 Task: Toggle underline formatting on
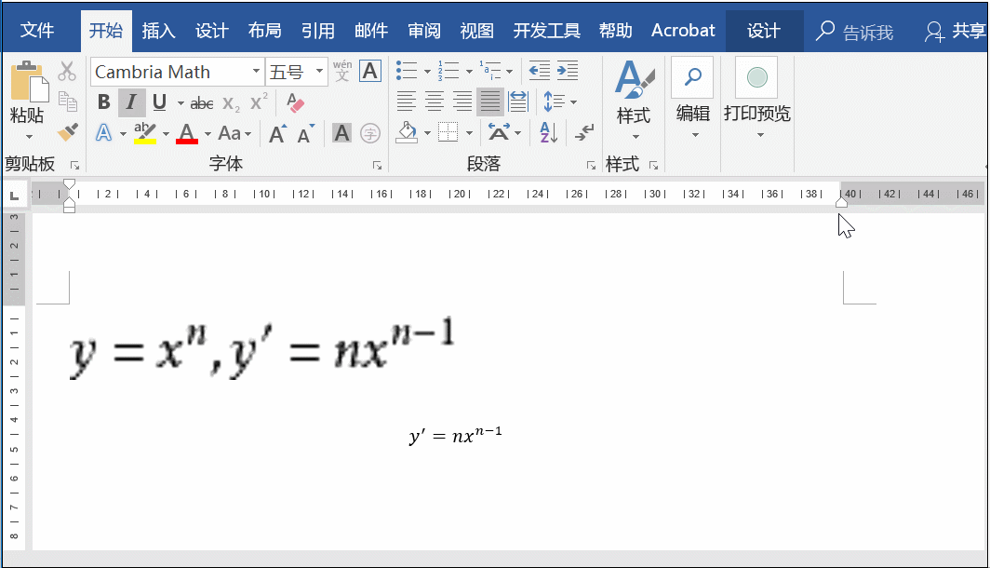(157, 102)
